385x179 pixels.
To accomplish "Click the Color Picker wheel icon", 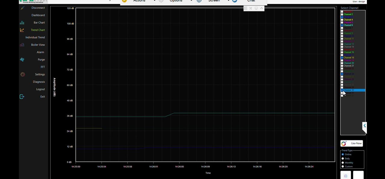I will pos(344,143).
